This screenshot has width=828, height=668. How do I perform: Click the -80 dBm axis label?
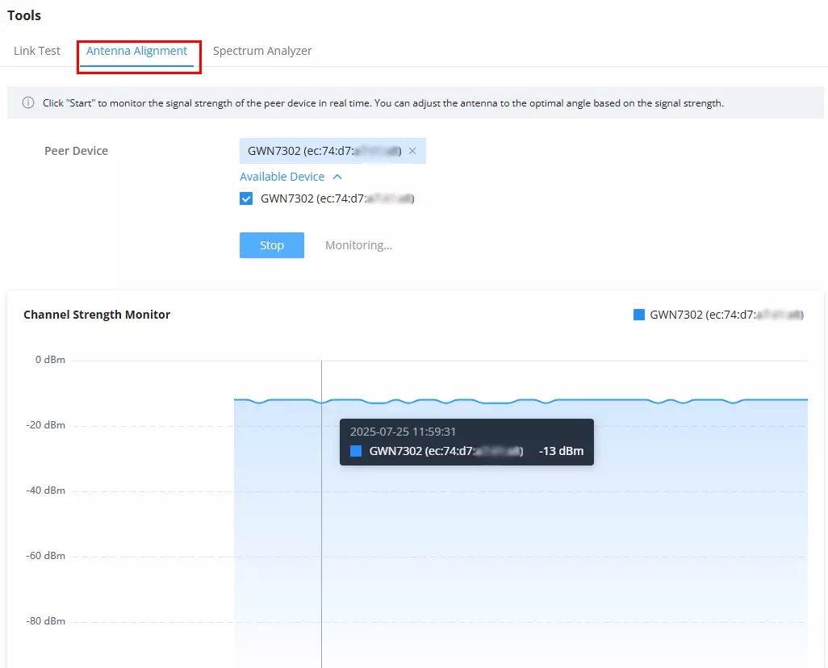click(x=46, y=621)
